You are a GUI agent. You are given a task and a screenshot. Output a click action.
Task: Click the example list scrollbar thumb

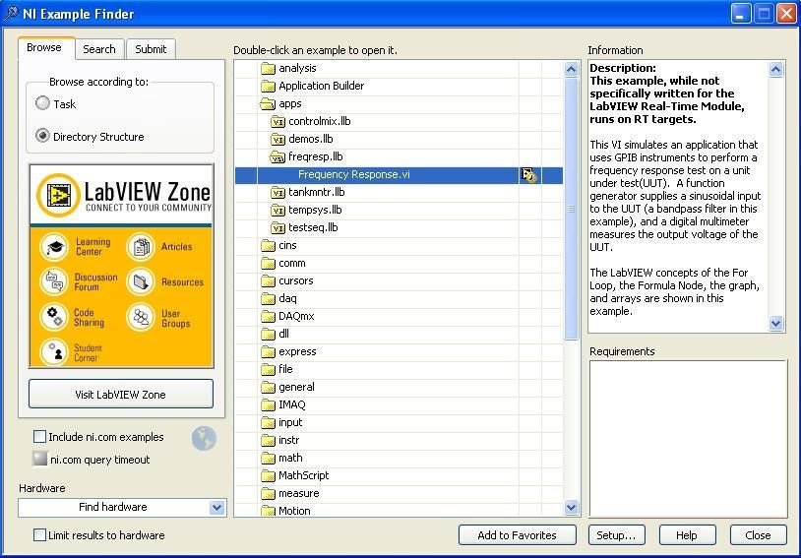[571, 209]
